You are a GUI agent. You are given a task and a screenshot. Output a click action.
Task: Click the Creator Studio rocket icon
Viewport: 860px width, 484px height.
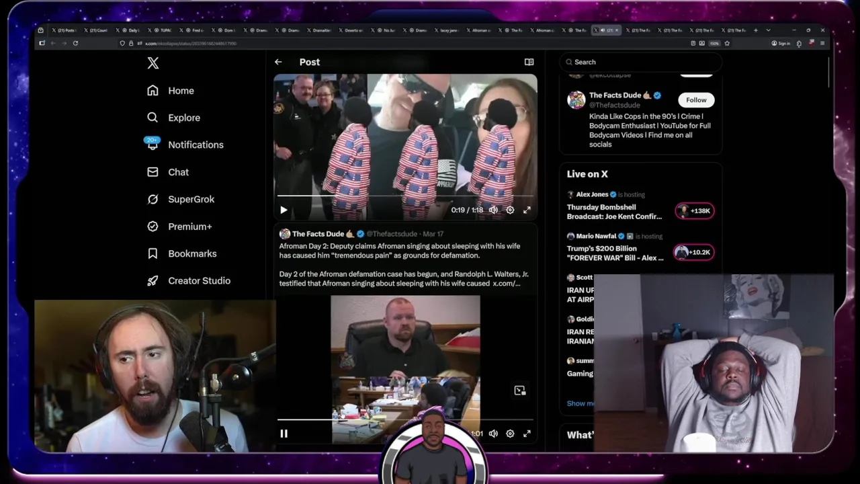point(153,281)
